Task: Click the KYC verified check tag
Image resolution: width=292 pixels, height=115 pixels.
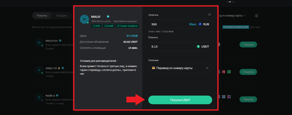Action: (x=96, y=26)
